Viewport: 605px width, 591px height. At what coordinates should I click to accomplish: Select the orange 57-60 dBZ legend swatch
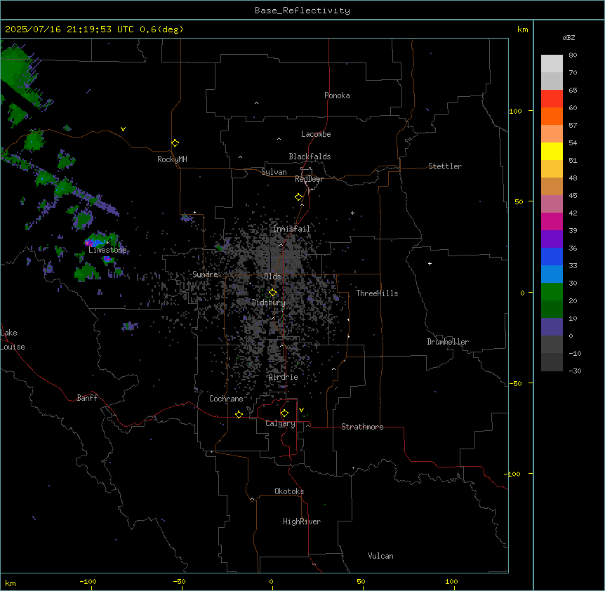(552, 117)
